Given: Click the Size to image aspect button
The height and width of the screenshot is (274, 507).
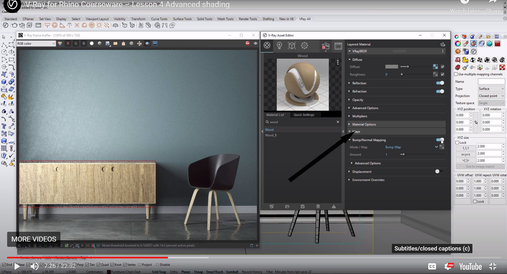Looking at the screenshot, I should (480, 166).
